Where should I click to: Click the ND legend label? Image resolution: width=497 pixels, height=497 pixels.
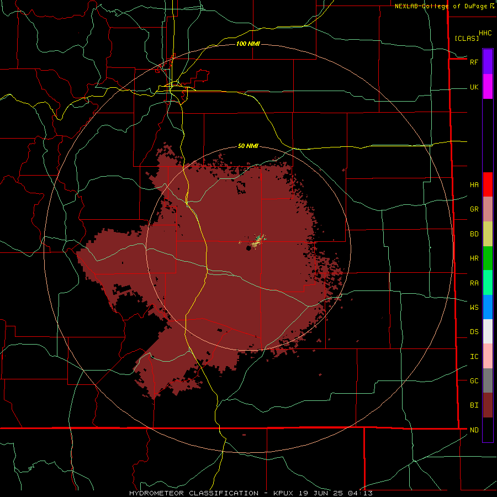click(x=474, y=430)
